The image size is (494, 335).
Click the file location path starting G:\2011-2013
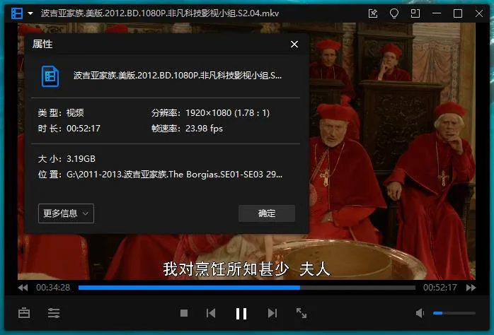tap(174, 175)
